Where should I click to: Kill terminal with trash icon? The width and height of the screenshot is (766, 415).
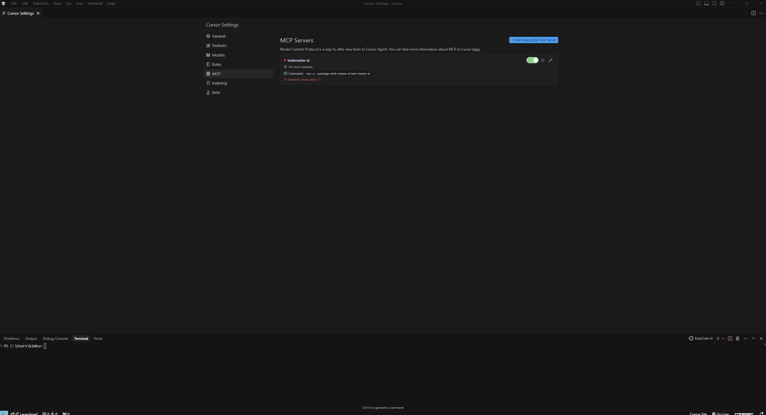tap(738, 339)
